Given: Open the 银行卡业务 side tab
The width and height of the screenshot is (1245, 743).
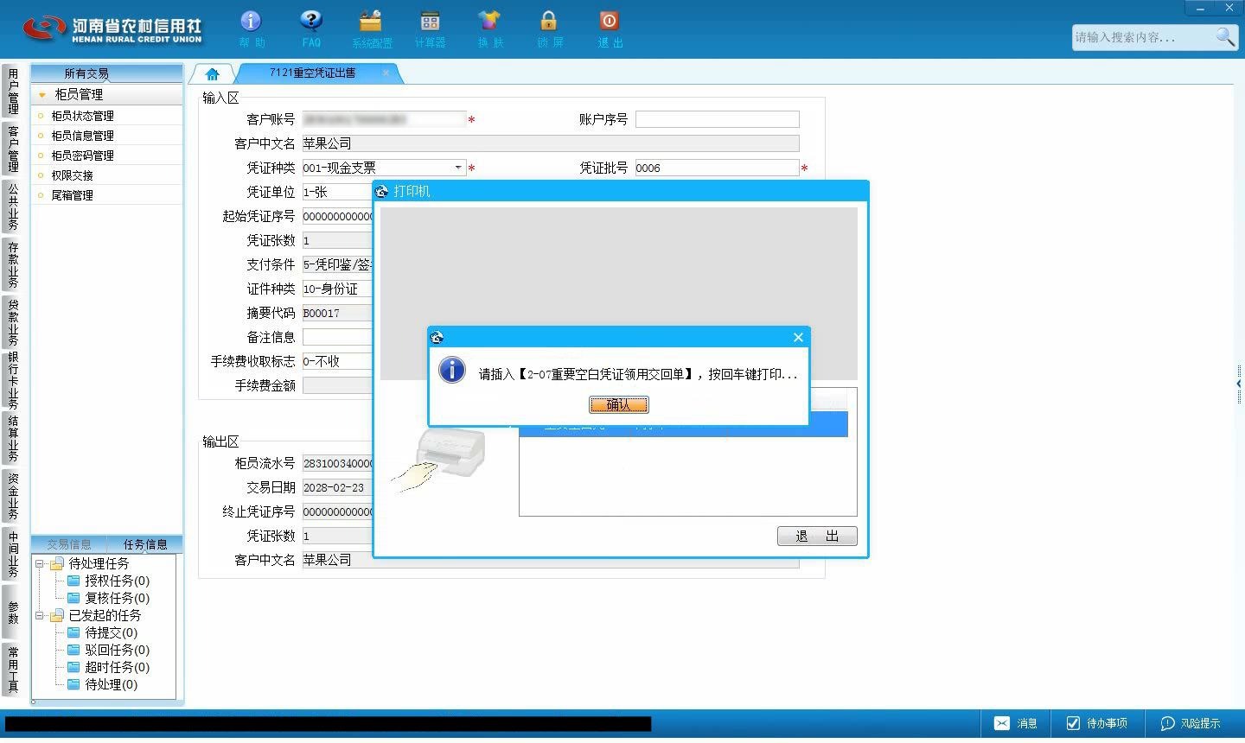Looking at the screenshot, I should (12, 380).
